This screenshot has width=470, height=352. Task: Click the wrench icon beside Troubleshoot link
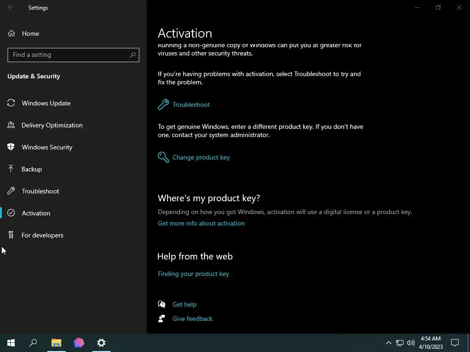click(163, 104)
